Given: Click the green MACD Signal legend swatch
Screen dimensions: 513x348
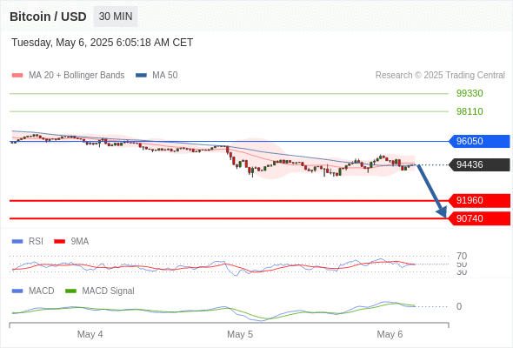Looking at the screenshot, I should pos(70,291).
